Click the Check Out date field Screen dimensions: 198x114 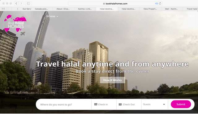point(129,104)
